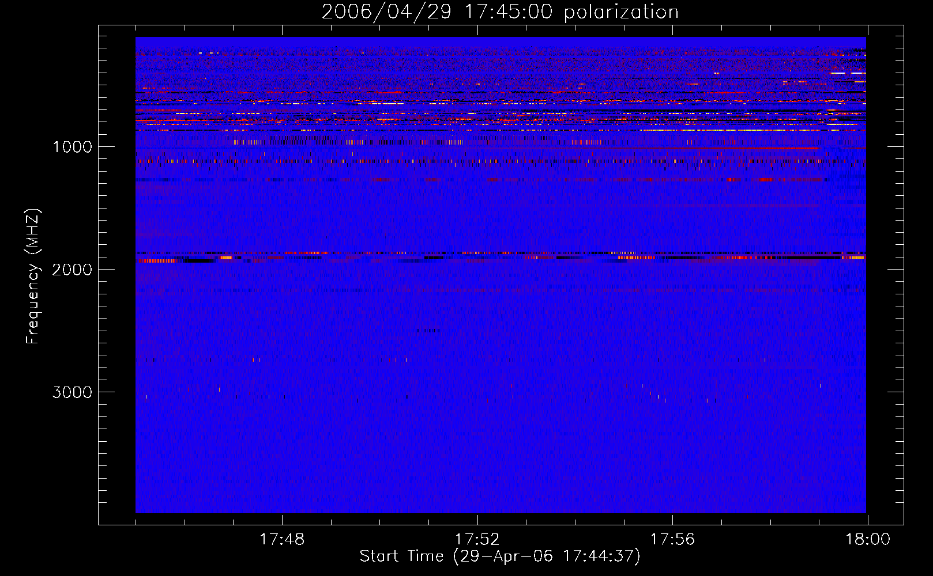This screenshot has width=933, height=576.
Task: Click the 17:48 time tick label
Action: pos(282,540)
